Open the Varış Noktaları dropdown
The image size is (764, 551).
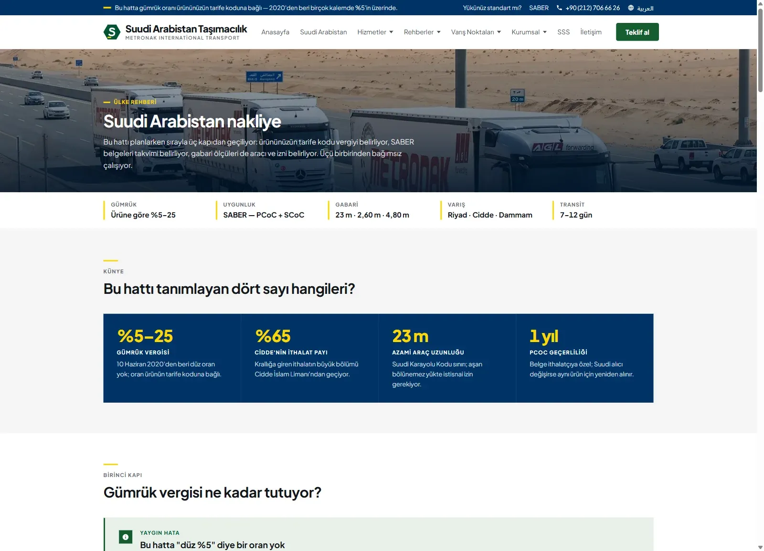(x=476, y=32)
